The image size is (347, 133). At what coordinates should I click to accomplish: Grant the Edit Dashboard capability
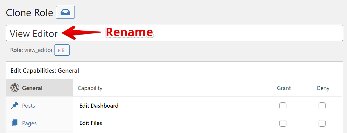click(x=283, y=106)
